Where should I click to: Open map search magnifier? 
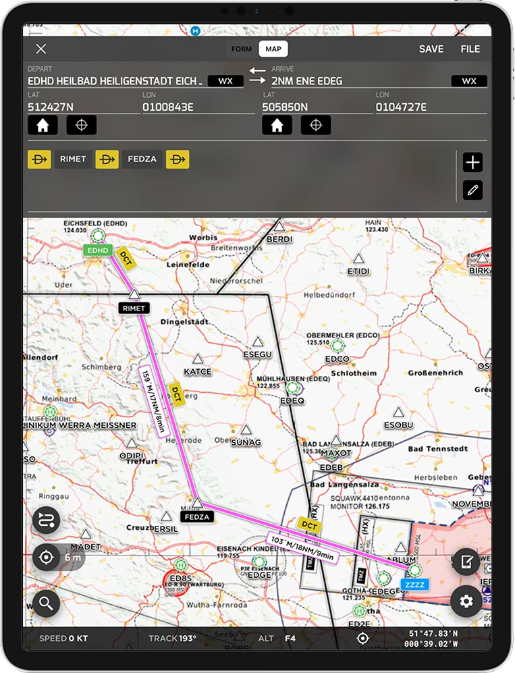tap(46, 603)
